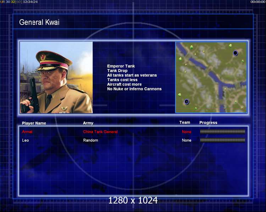Screen dimensions: 266x212
Task: Click Leo's loading progress bar
Action: tap(223, 140)
